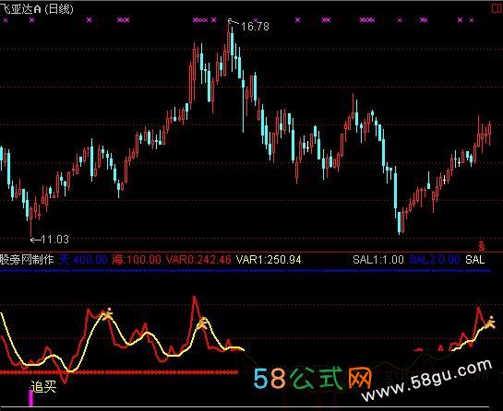The image size is (503, 411).
Task: Click the leftmost purple X marker on the top row
Action: [6, 20]
